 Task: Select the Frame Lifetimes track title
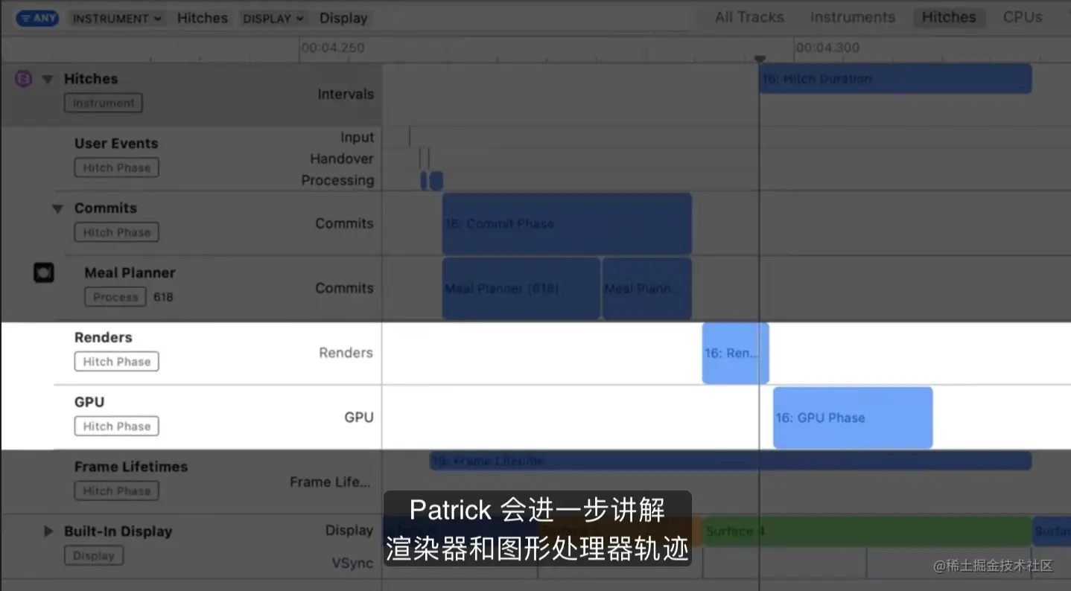[131, 467]
